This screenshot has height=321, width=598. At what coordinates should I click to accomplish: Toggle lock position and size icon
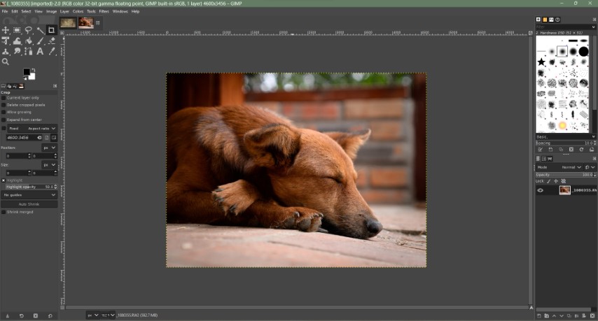point(556,181)
